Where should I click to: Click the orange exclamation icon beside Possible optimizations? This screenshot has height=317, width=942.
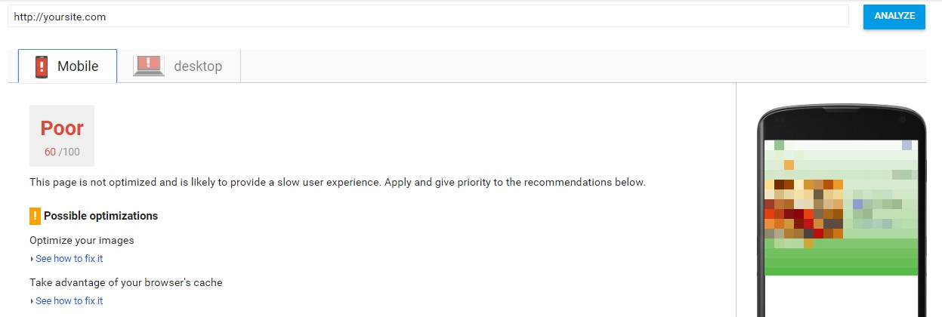(35, 216)
